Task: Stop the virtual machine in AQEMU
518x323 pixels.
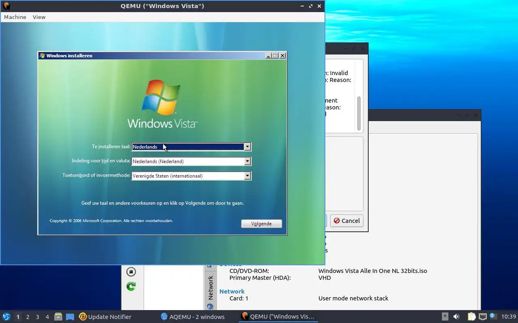Action: [131, 272]
